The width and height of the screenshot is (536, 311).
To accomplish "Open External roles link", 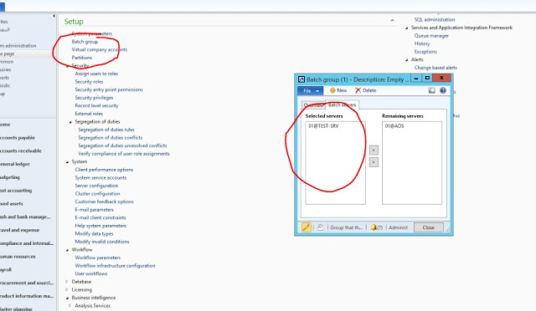I will point(89,114).
